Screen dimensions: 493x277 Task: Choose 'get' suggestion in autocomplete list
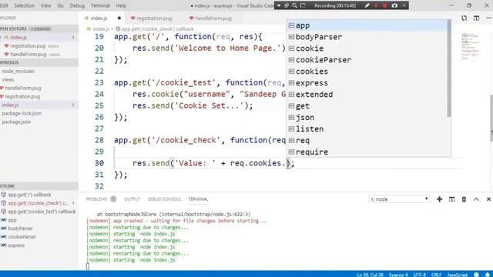[367, 106]
